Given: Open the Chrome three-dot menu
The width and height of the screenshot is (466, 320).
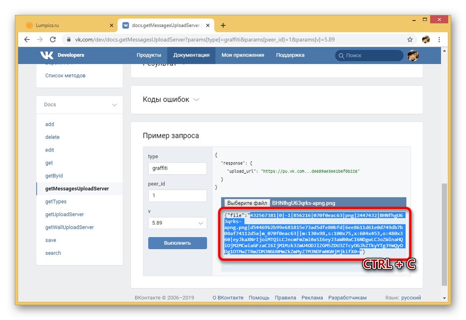Looking at the screenshot, I should [x=439, y=40].
